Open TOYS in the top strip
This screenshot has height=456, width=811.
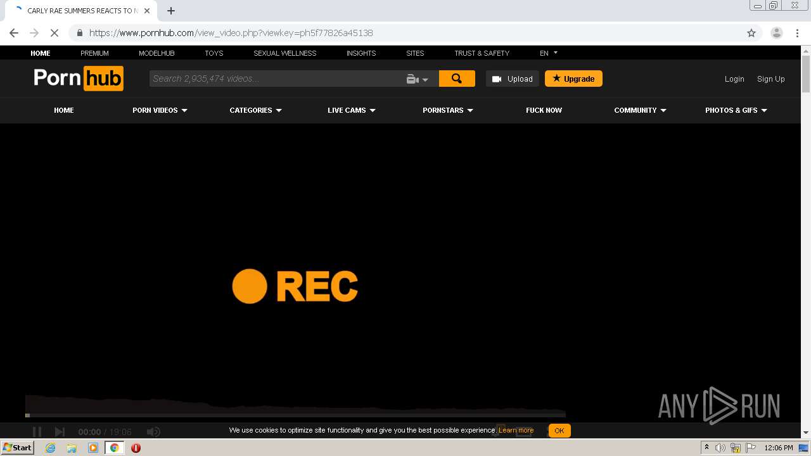(214, 53)
